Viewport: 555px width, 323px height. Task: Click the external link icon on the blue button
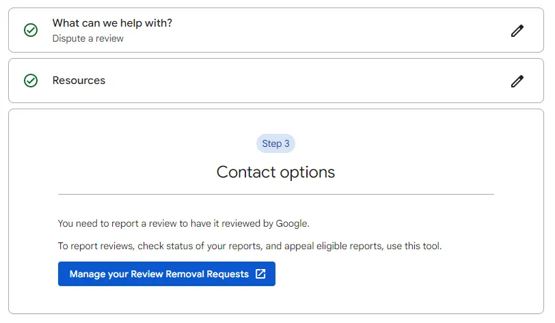point(260,274)
